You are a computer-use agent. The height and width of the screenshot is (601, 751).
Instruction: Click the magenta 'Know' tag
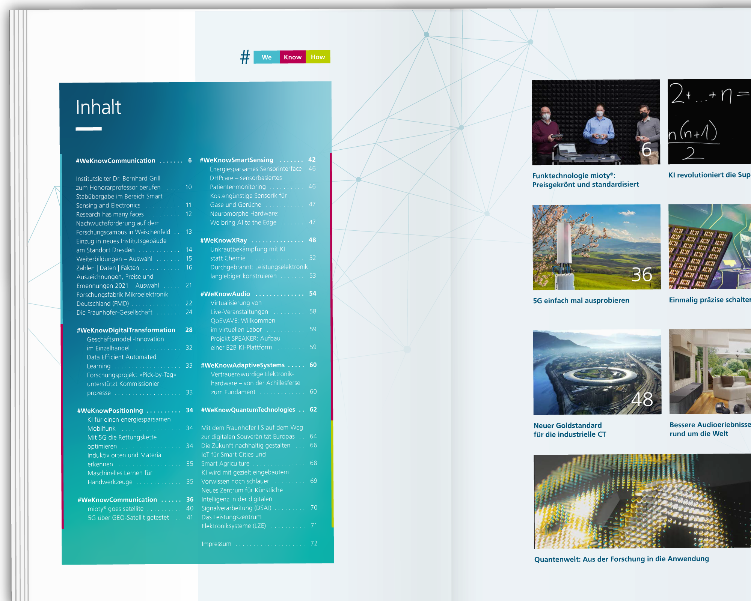coord(293,57)
